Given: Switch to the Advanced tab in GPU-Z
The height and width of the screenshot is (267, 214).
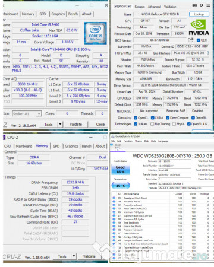Looking at the screenshot, I should tap(155, 7).
